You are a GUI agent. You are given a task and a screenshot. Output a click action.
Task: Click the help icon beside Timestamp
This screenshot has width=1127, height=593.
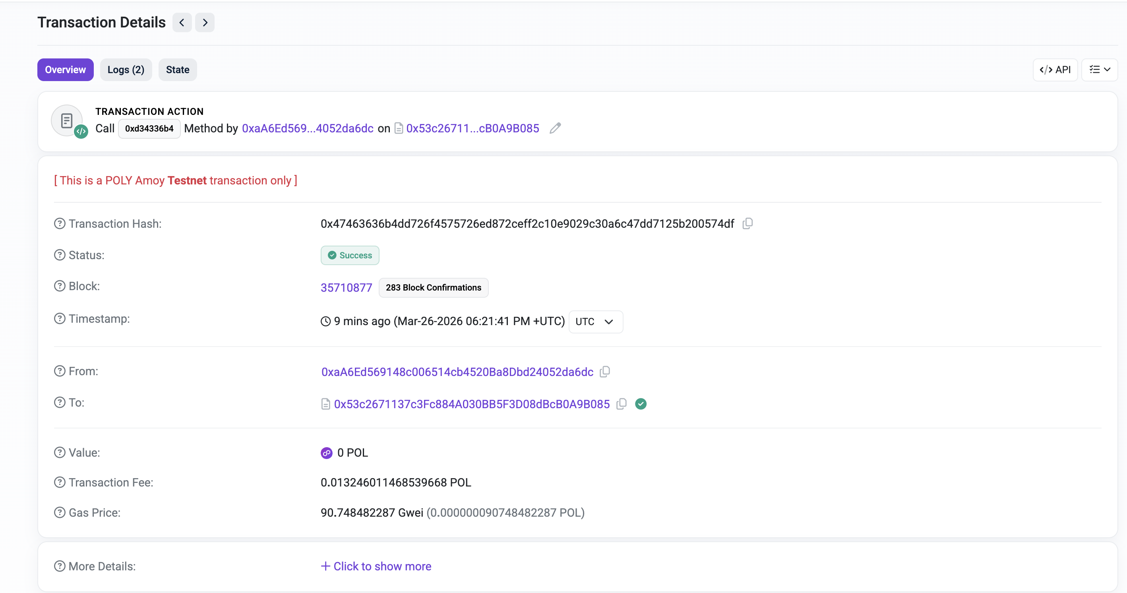point(60,319)
